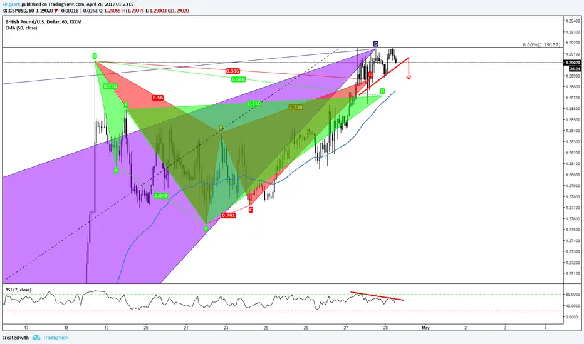Open the blue TradingView link at the bottom
This screenshot has width=584, height=344.
(x=56, y=338)
